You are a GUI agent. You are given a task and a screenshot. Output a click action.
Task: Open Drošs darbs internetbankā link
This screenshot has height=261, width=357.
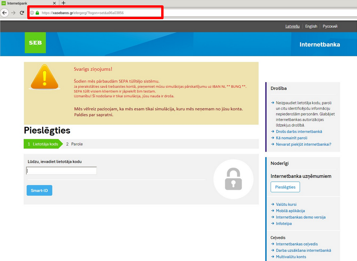299,132
